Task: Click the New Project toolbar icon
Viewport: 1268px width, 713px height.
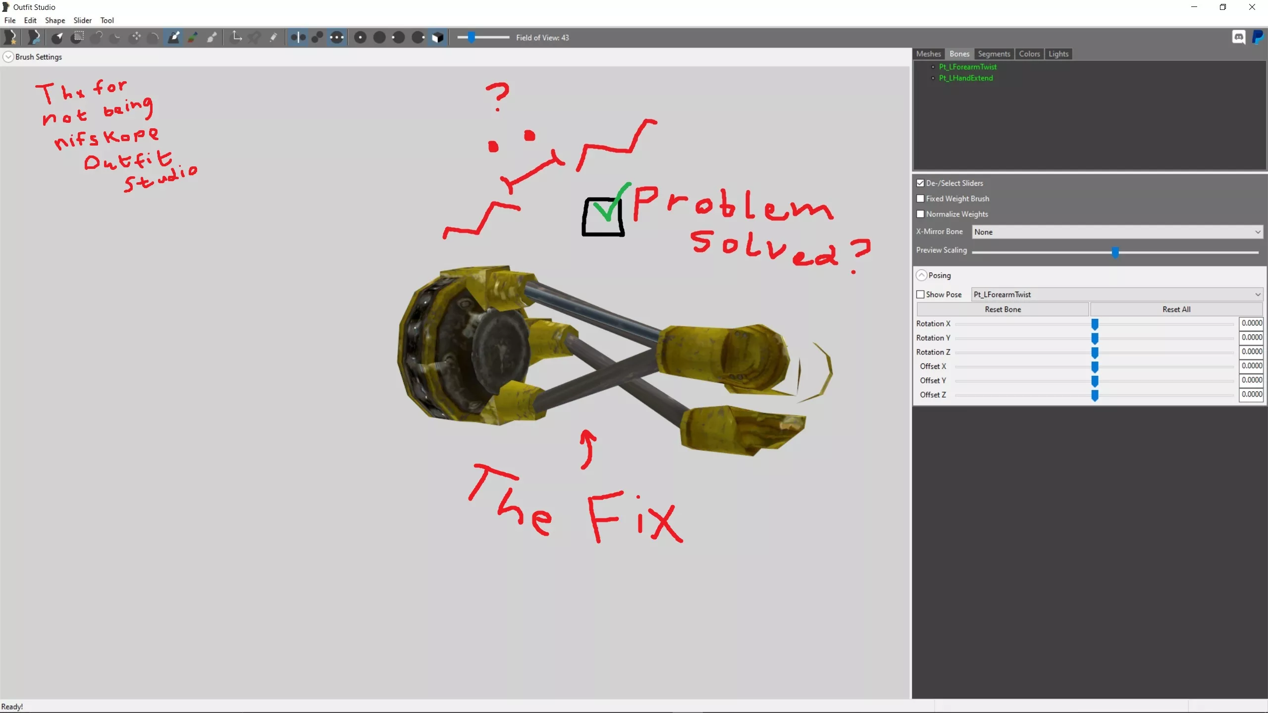Action: pyautogui.click(x=10, y=37)
